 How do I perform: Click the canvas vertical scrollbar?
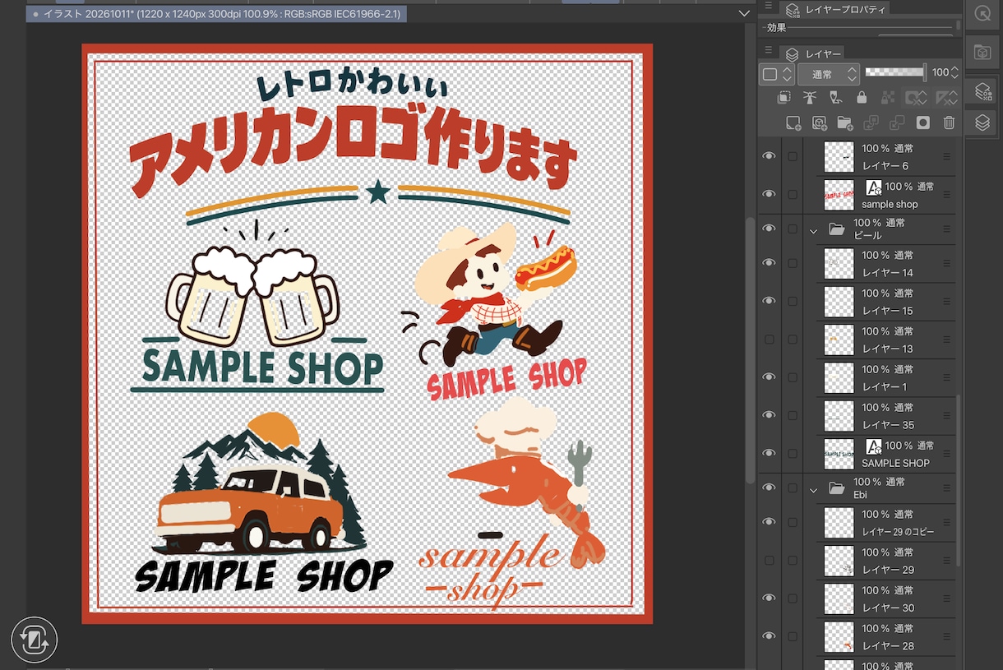tap(750, 349)
